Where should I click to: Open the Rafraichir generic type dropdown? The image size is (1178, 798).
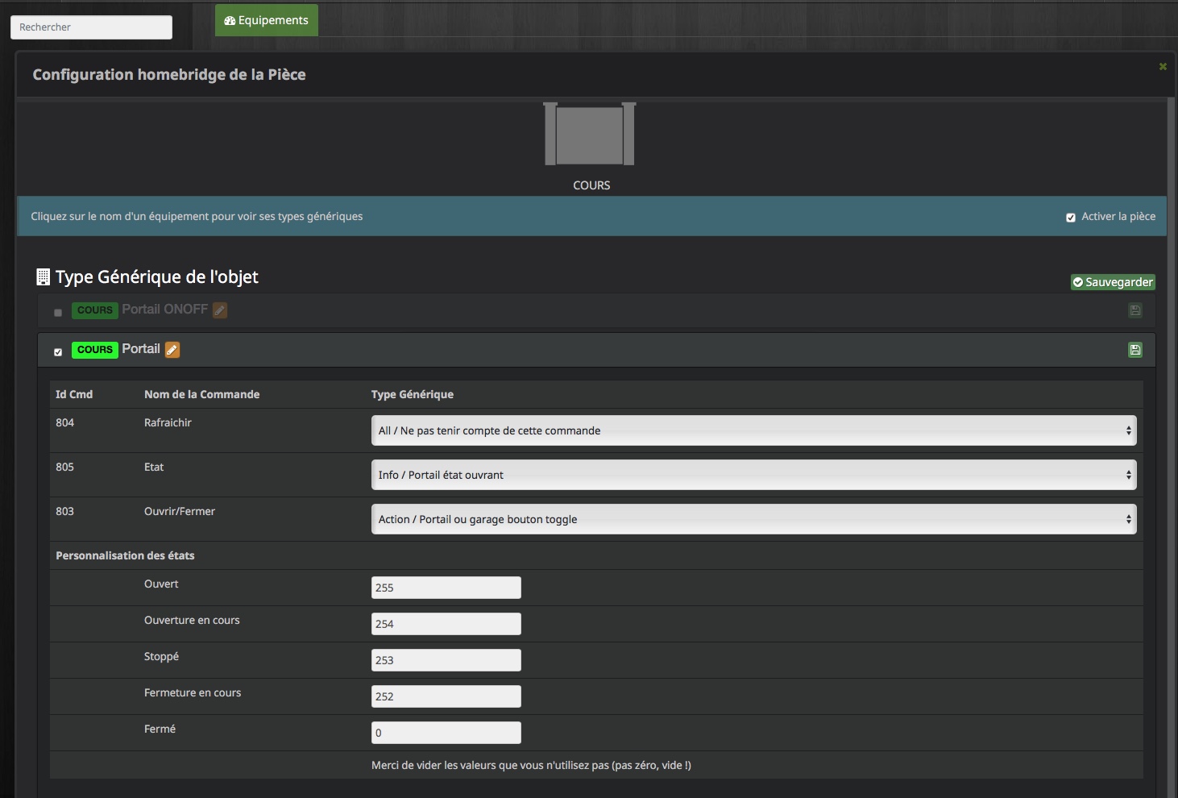753,430
